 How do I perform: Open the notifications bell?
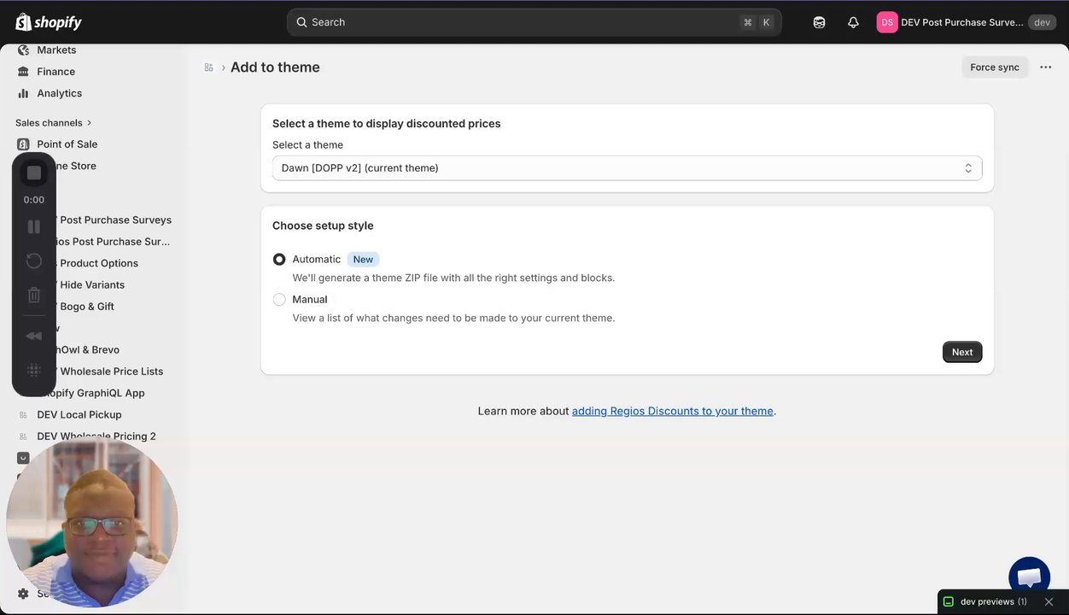(853, 22)
